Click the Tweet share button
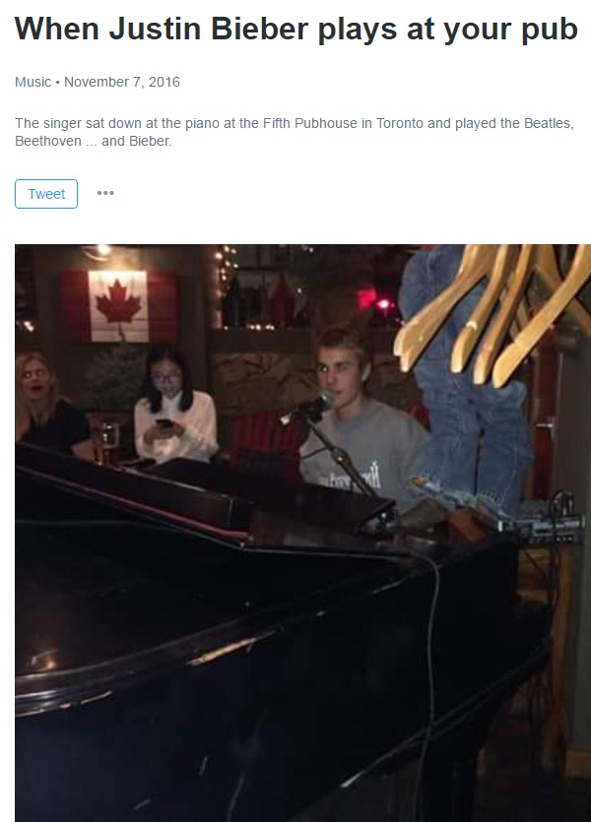 [x=46, y=194]
